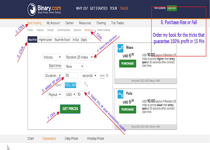This screenshot has height=150, width=210.
Task: Open the Resources menu
Action: click(85, 23)
